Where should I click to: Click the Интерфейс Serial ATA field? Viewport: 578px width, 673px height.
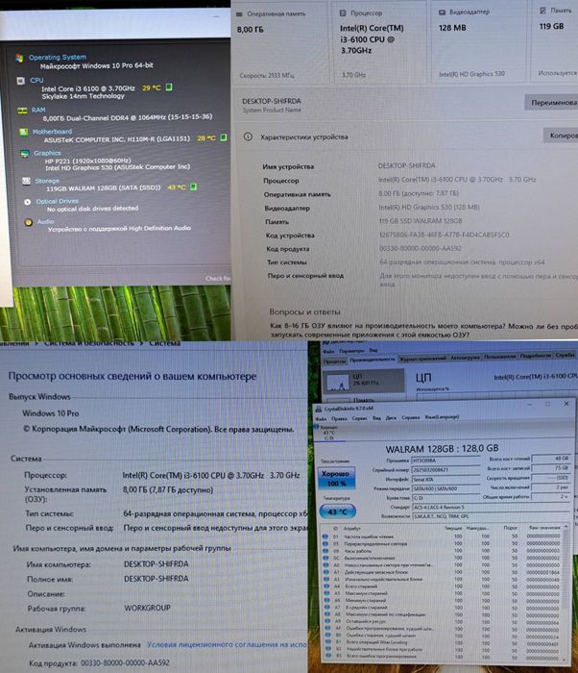tap(446, 480)
